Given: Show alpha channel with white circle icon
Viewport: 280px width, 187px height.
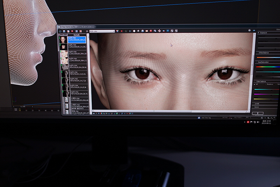Looking at the screenshot, I should click(x=134, y=31).
